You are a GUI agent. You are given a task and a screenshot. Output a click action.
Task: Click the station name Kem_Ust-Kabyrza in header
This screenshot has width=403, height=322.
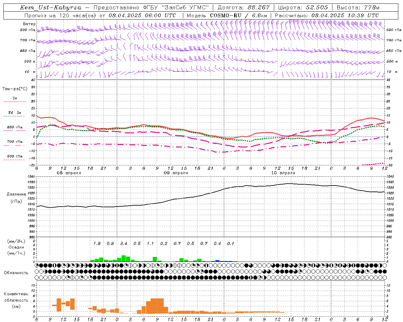50,8
